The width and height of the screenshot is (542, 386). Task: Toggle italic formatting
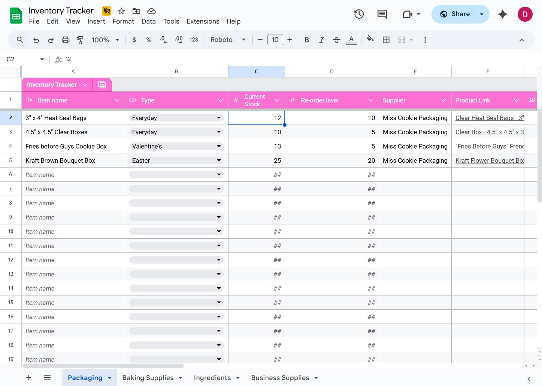pyautogui.click(x=321, y=40)
